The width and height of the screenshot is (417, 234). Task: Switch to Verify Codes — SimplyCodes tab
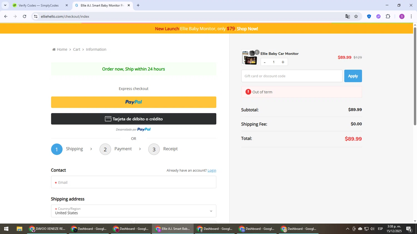pyautogui.click(x=38, y=5)
